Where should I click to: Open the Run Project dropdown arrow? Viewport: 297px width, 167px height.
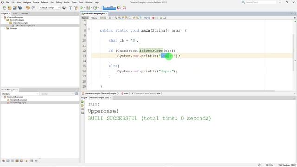pyautogui.click(x=84, y=8)
